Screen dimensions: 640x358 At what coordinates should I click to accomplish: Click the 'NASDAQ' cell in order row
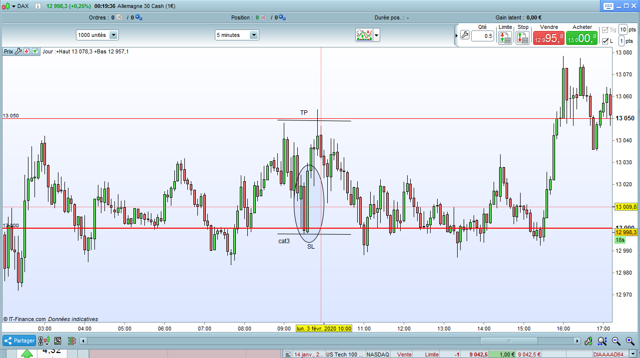pos(378,355)
